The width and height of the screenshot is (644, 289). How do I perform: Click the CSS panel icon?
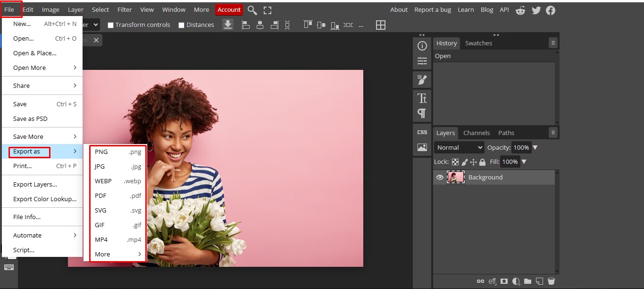(x=421, y=132)
